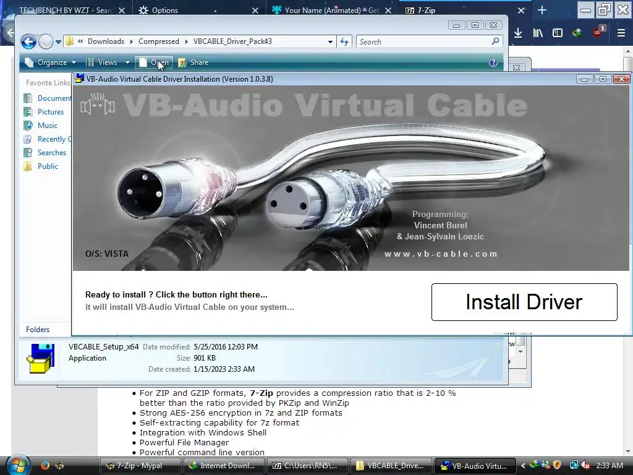Go back in the Explorer window
The height and width of the screenshot is (475, 633).
click(x=28, y=41)
